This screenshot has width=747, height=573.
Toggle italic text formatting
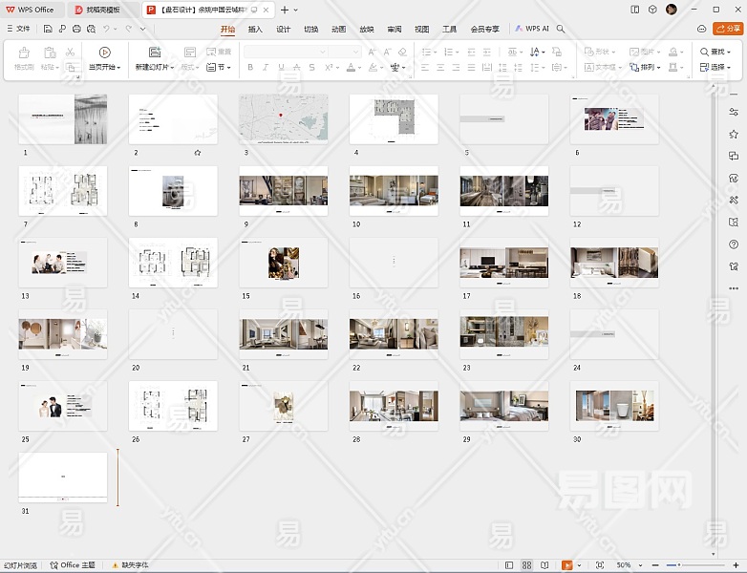click(x=267, y=68)
